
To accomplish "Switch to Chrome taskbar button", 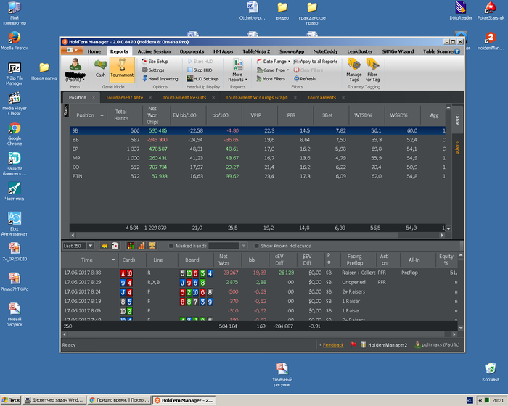I will 120,400.
